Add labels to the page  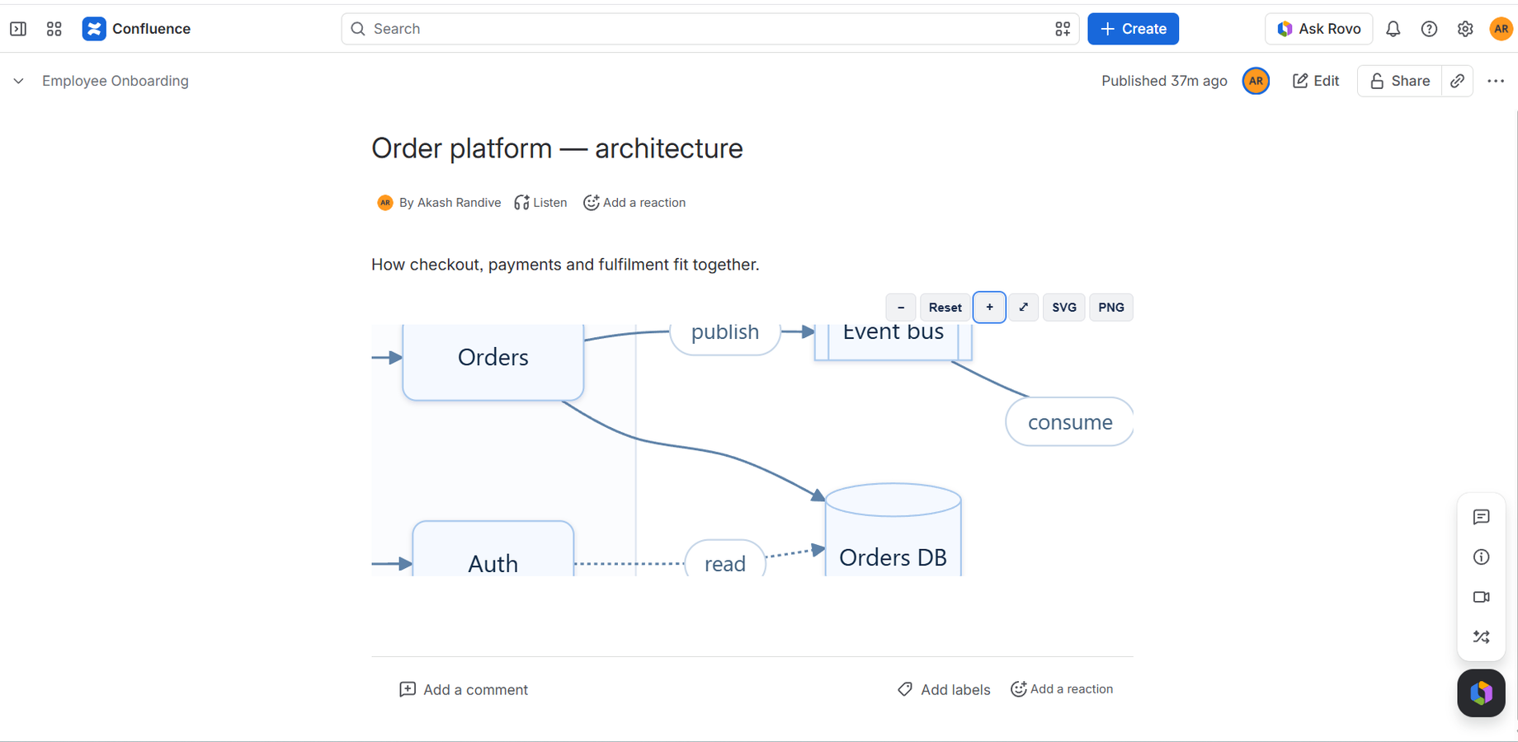point(944,690)
